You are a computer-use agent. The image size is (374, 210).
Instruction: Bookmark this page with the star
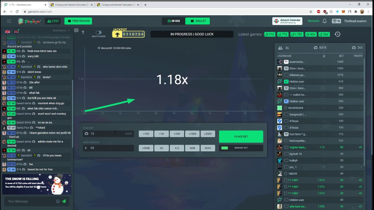point(311,12)
